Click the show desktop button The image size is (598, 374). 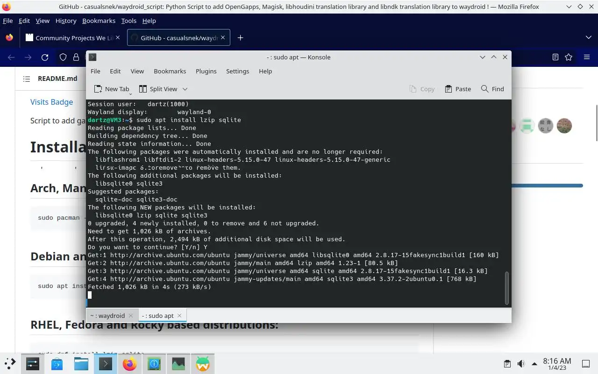586,364
